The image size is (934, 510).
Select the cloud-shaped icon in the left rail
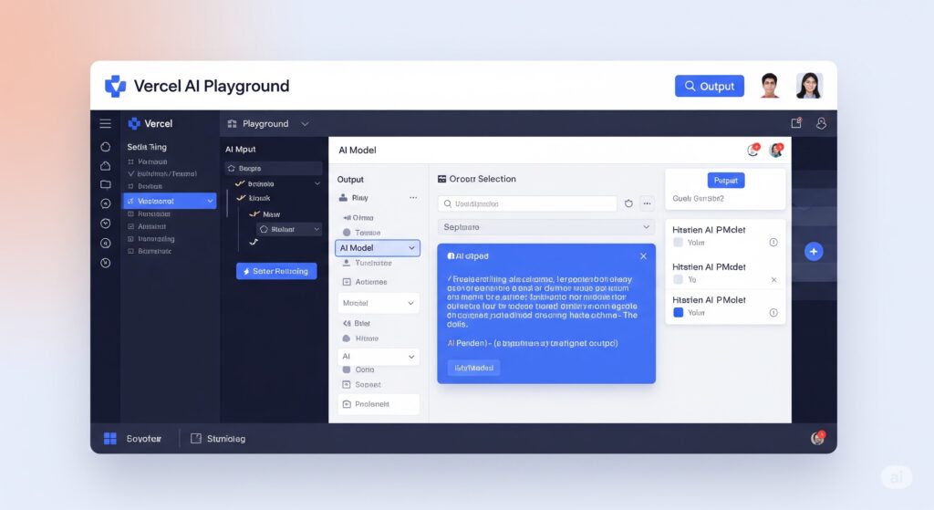click(x=106, y=166)
